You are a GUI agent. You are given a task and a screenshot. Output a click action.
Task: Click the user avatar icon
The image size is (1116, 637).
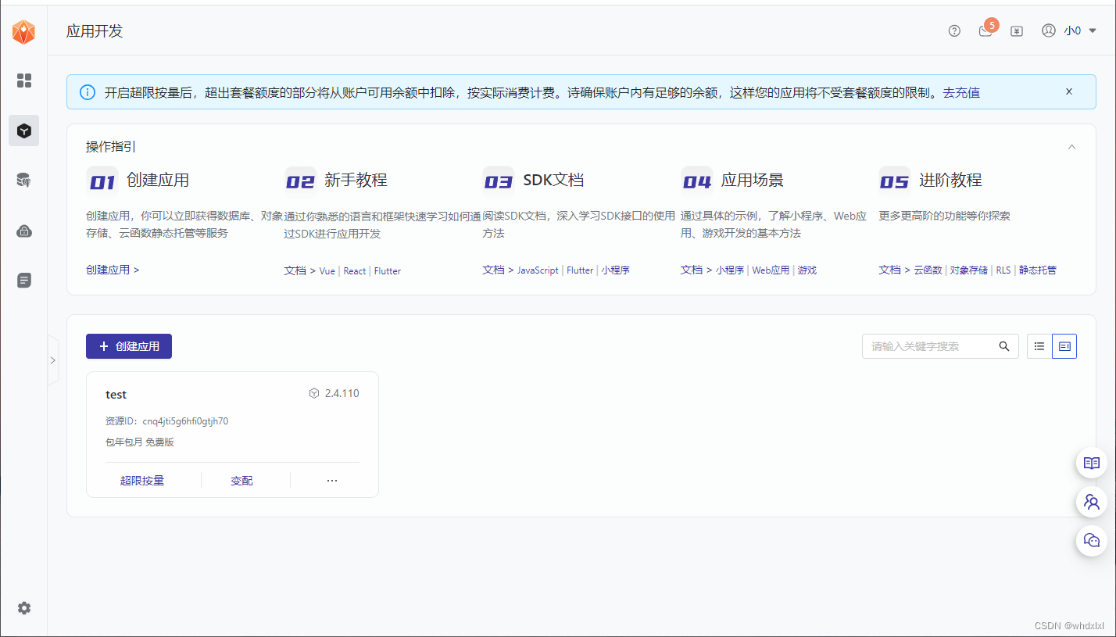pos(1049,30)
